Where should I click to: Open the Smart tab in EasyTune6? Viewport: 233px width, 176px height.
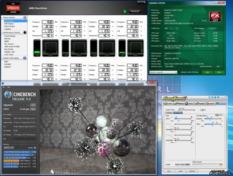click(x=210, y=103)
